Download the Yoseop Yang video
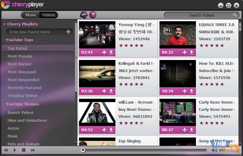243x156 pixels. [x=111, y=52]
